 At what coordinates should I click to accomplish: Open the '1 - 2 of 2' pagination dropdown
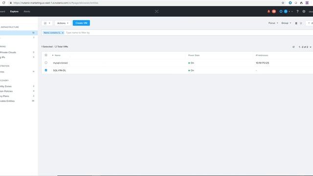pos(305,47)
